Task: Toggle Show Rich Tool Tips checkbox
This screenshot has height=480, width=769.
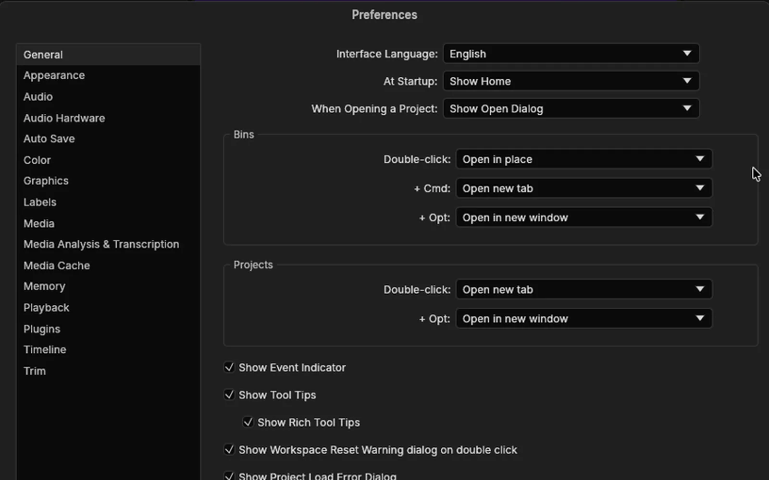Action: tap(248, 422)
